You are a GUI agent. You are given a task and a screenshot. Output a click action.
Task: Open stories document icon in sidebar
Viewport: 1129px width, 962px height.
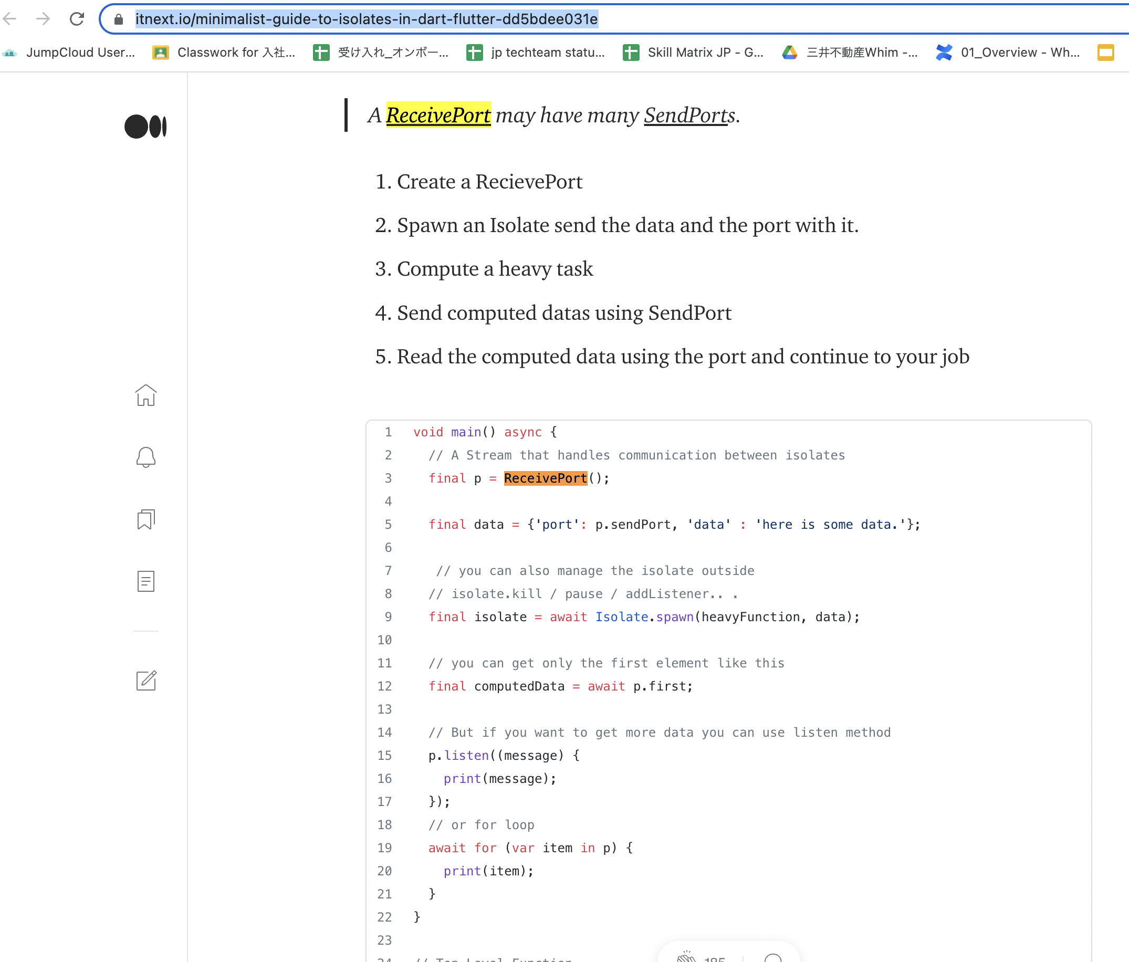pos(145,581)
